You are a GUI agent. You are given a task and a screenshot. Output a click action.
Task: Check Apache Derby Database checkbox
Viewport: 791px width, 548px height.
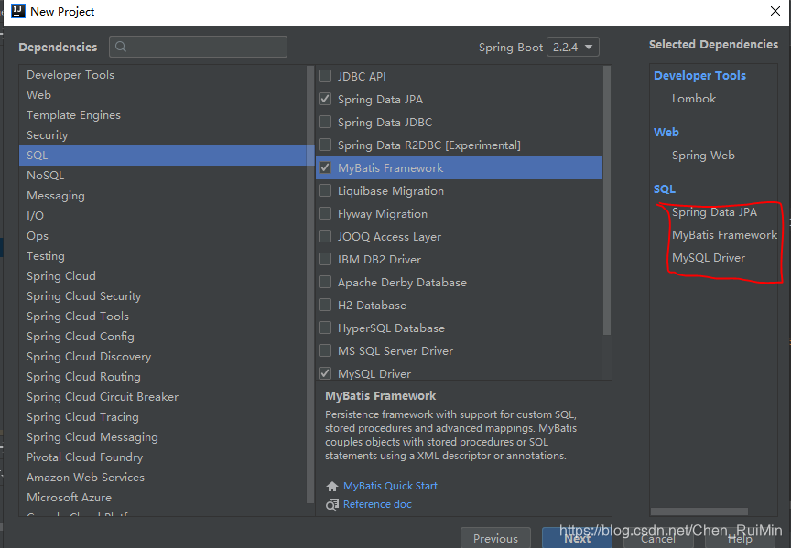[325, 282]
